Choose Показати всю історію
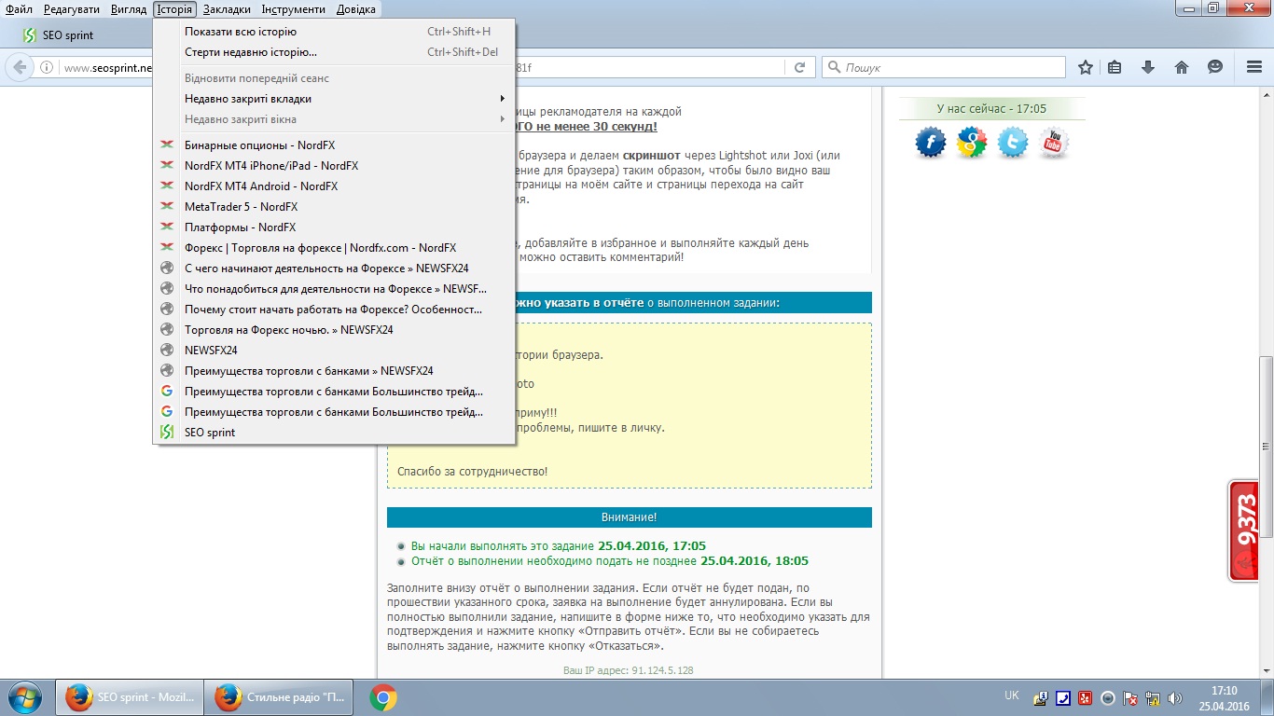Screen dimensions: 1274x716 pos(334,32)
